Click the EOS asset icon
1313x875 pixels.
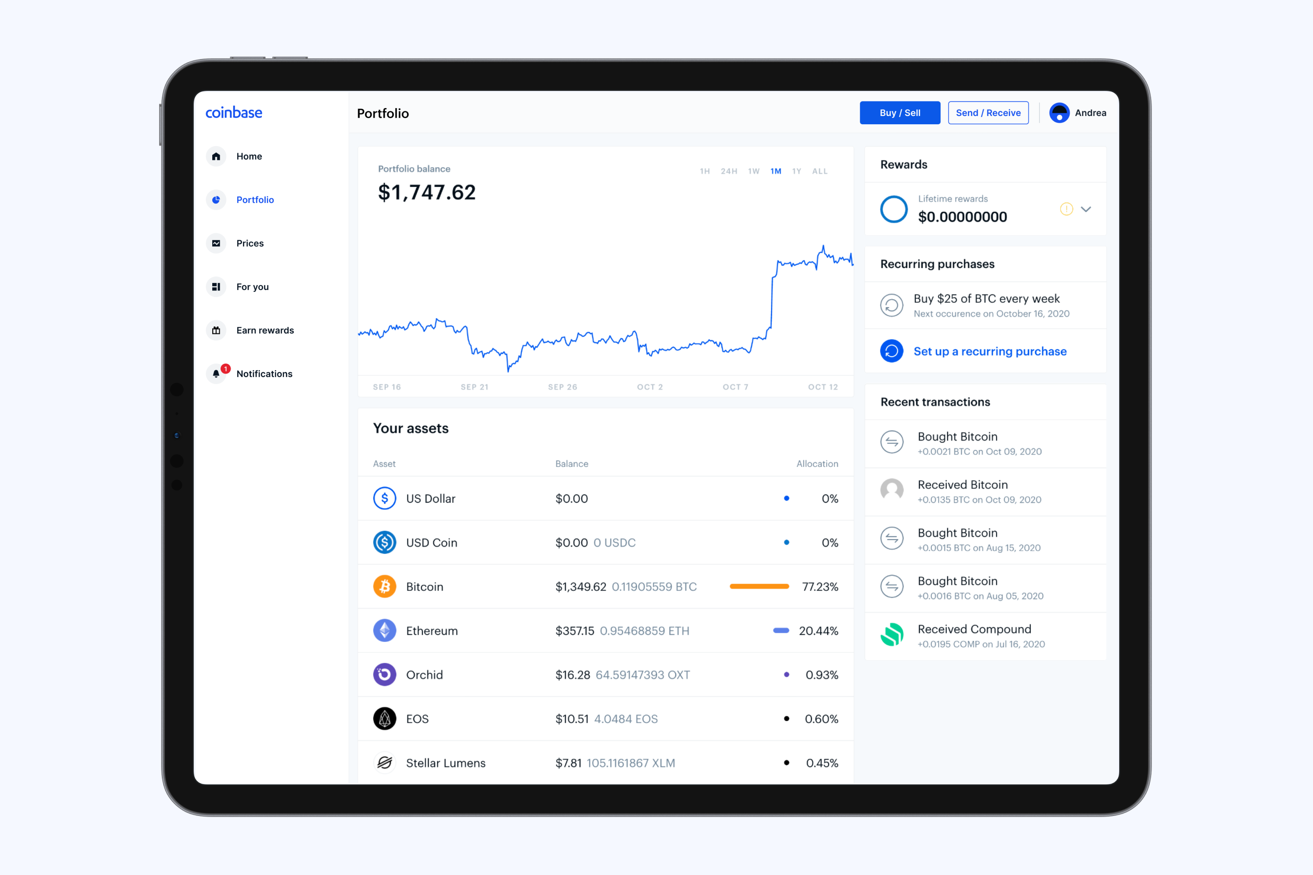point(385,718)
